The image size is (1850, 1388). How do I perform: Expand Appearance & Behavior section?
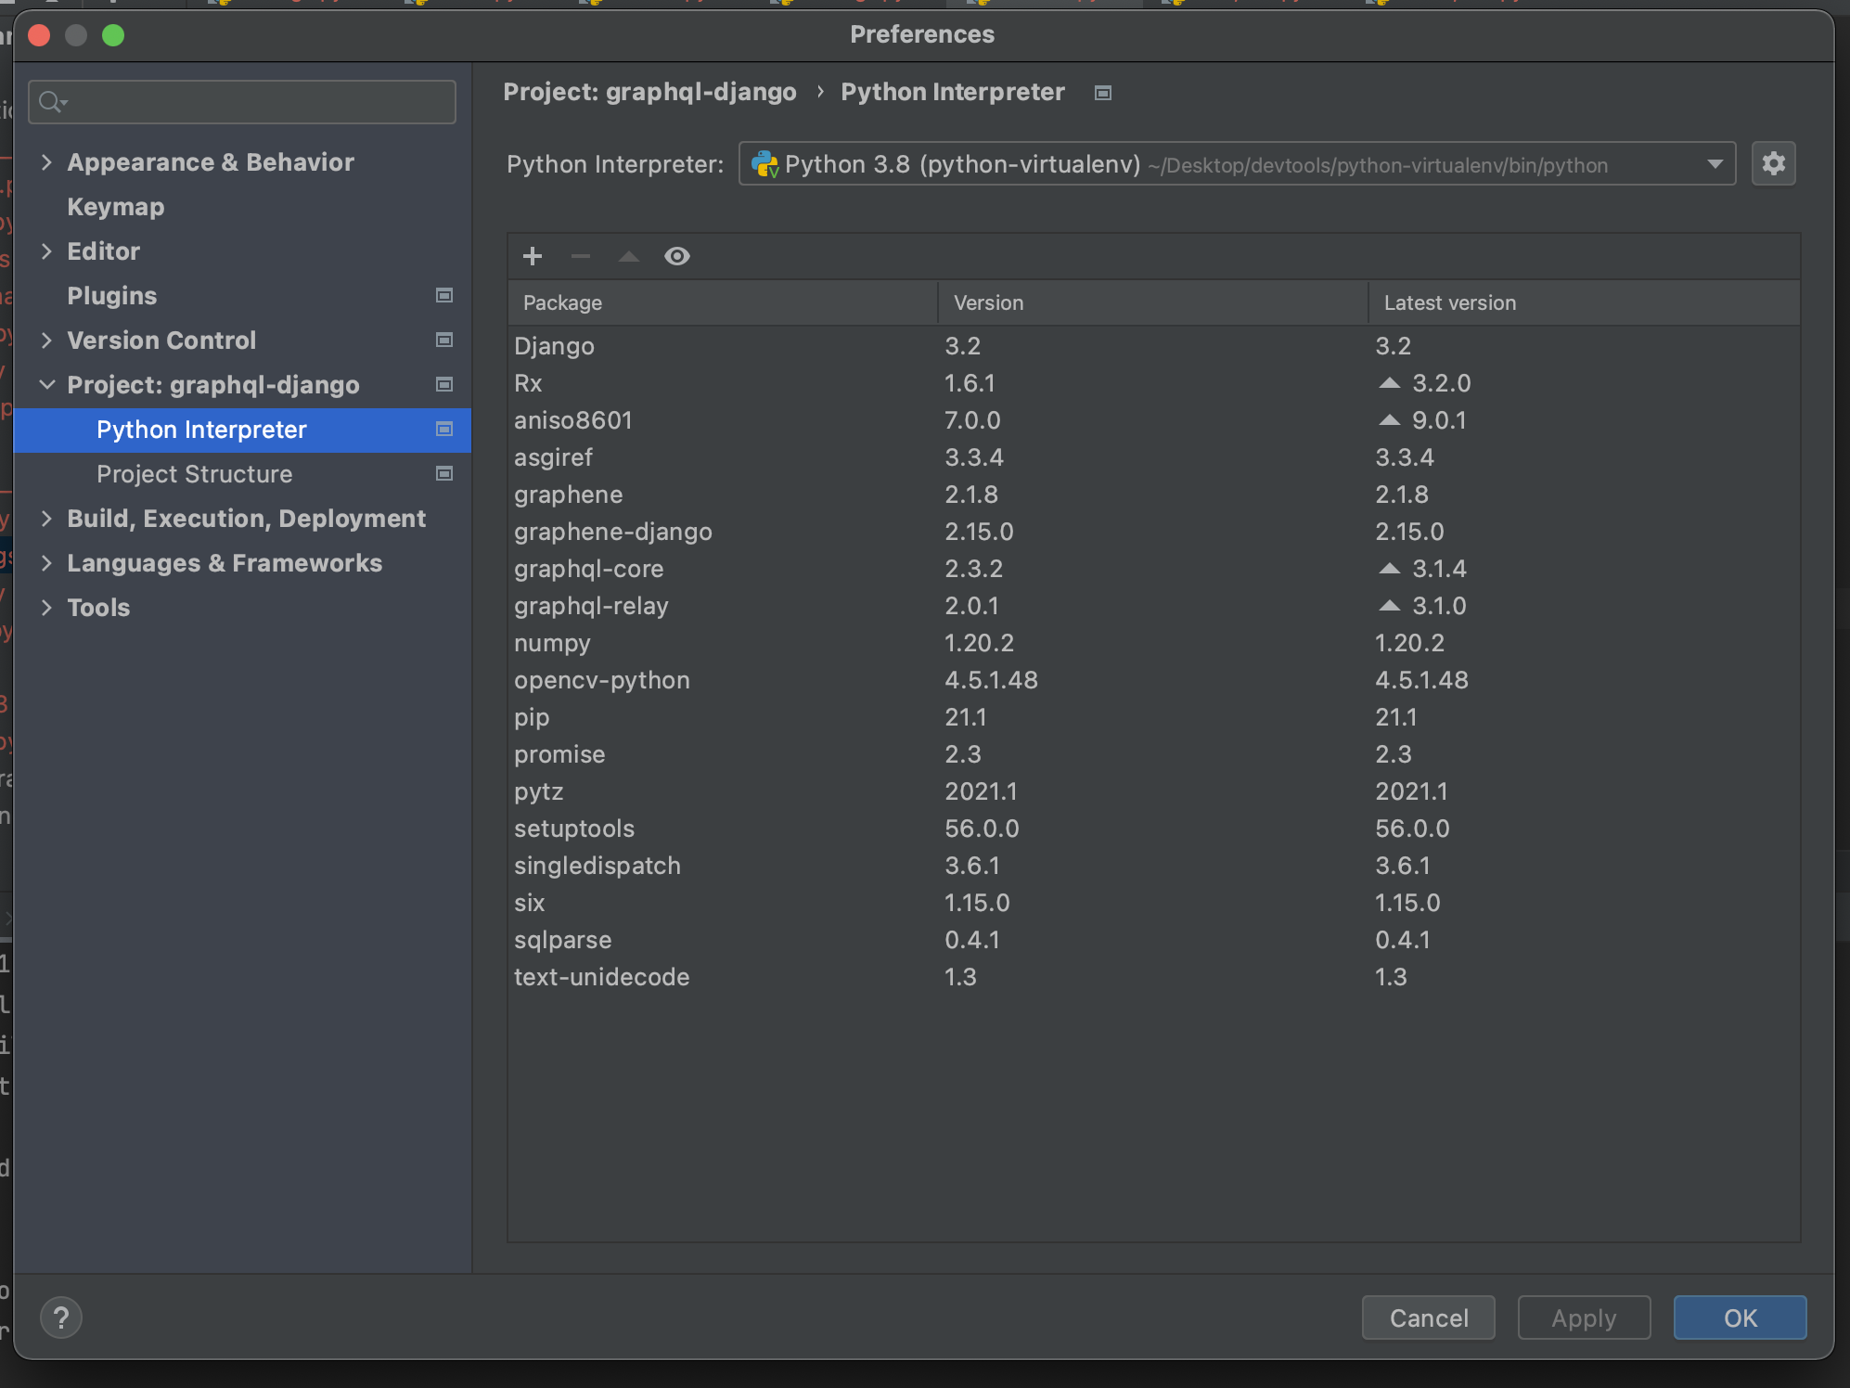[x=46, y=162]
